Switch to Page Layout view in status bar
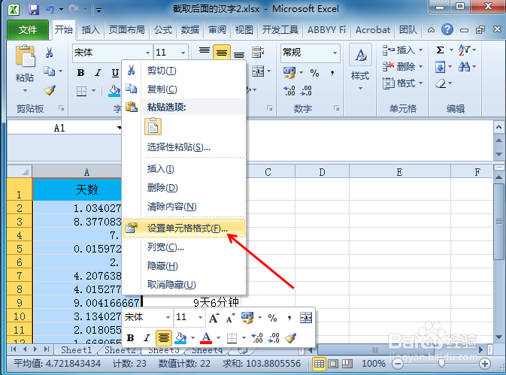506x375 pixels. point(333,364)
